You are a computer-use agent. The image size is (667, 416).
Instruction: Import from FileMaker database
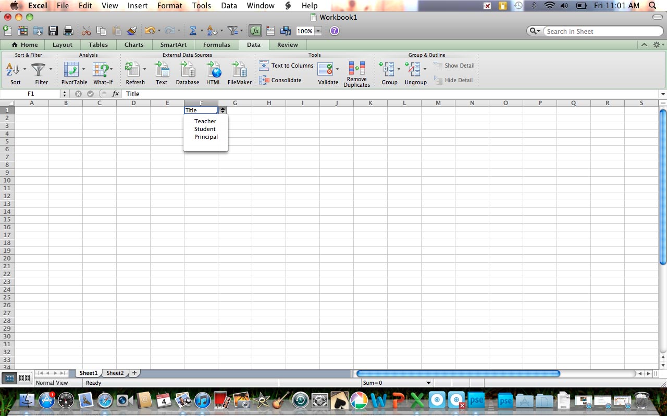(x=239, y=69)
